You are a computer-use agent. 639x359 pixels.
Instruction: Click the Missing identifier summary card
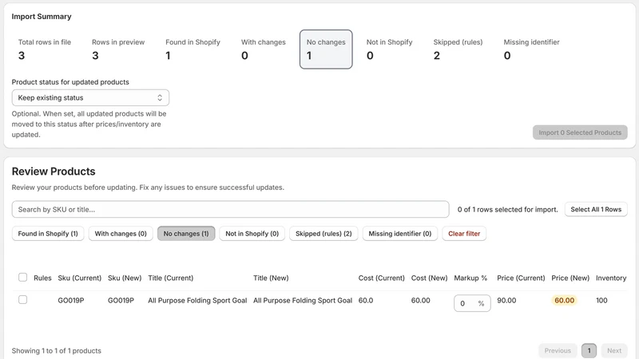pos(531,49)
